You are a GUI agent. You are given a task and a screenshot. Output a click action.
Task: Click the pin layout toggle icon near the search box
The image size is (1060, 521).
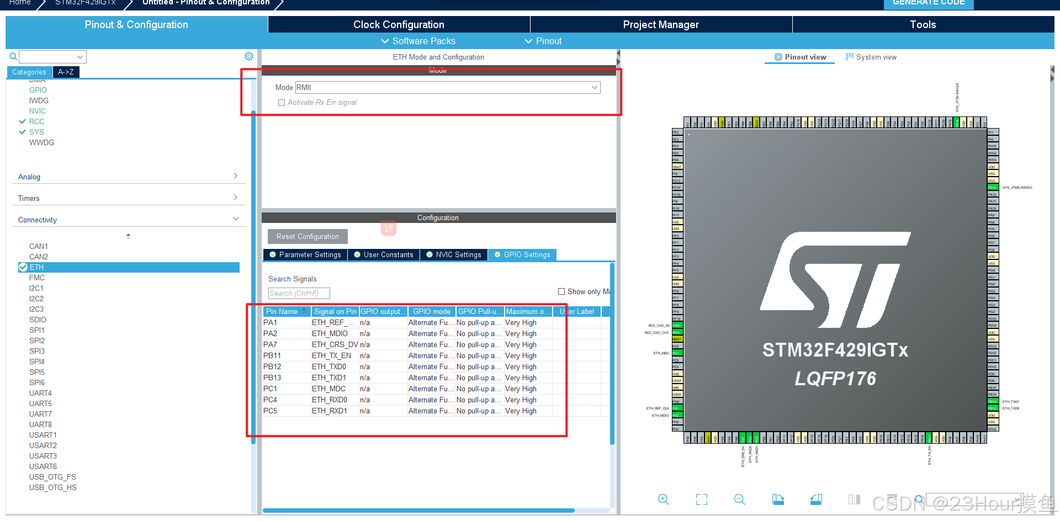click(854, 499)
